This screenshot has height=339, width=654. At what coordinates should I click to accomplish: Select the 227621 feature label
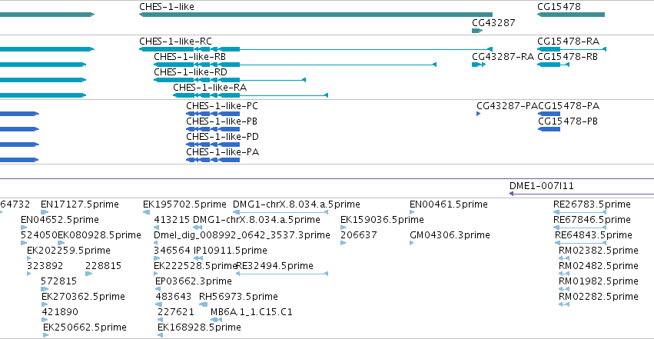175,312
